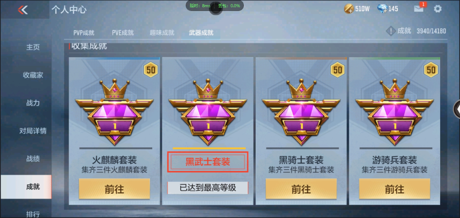
Task: Tap the diamond currency icon
Action: pos(382,9)
